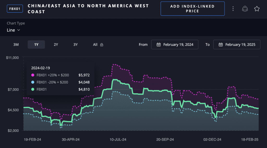Screen dimensions: 267x148
Task: Click the calendar icon in To field
Action: click(x=221, y=45)
